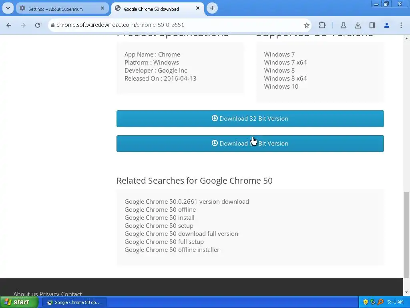Open the Contact footer link
Screen dimensions: 410x308
pyautogui.click(x=71, y=294)
